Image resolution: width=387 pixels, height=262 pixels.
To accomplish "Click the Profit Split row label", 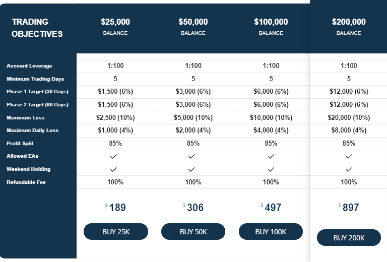I will coord(20,143).
